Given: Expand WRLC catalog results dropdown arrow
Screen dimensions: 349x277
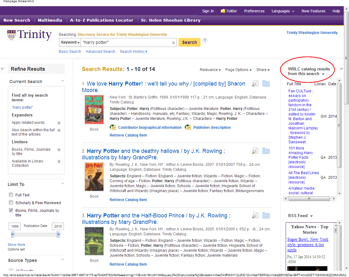Looking at the screenshot, I should [x=323, y=74].
